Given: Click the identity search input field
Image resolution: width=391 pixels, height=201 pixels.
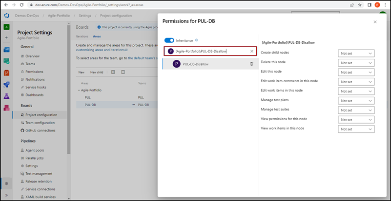Looking at the screenshot, I should click(x=210, y=51).
